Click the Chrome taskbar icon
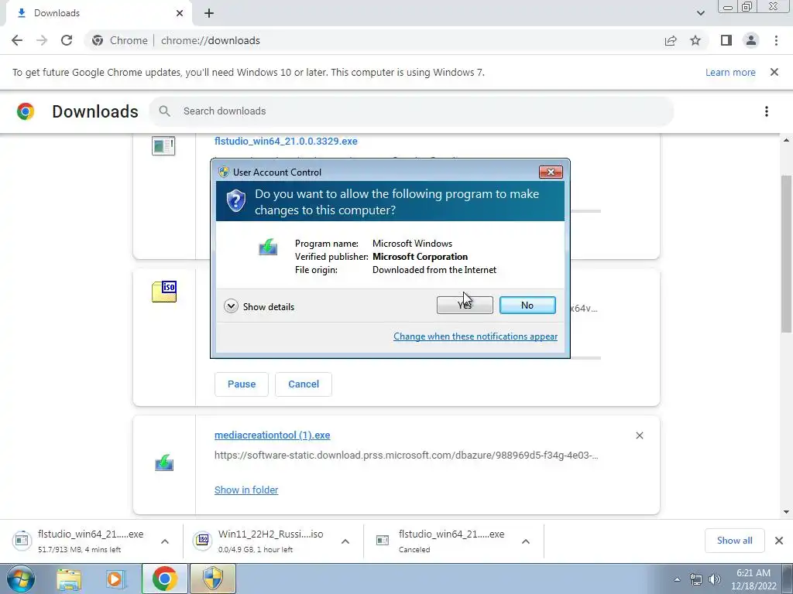The height and width of the screenshot is (594, 793). [165, 579]
